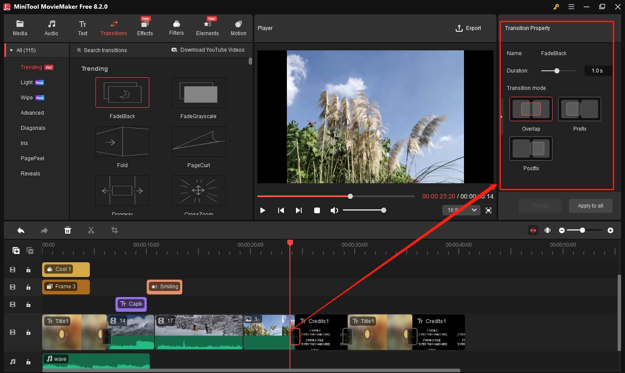Click the Export button
This screenshot has width=625, height=373.
coord(468,28)
